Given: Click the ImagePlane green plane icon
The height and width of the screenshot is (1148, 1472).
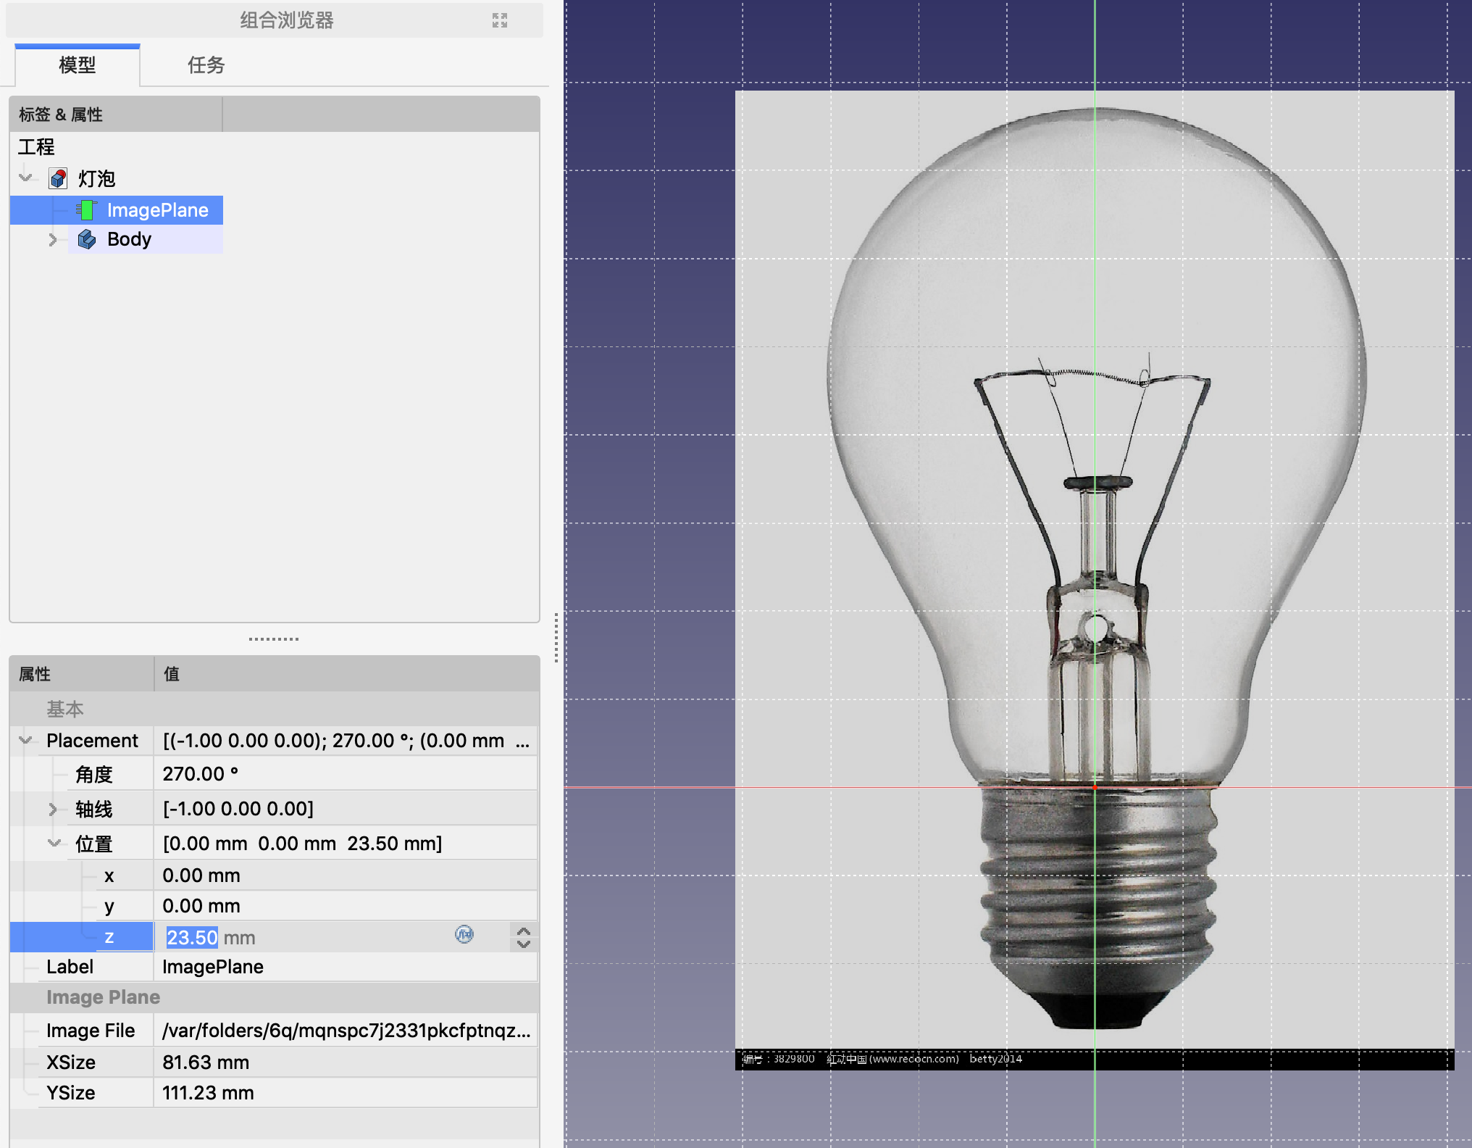Looking at the screenshot, I should click(x=87, y=210).
